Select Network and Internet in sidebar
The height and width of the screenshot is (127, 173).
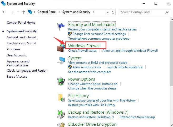tap(22, 37)
